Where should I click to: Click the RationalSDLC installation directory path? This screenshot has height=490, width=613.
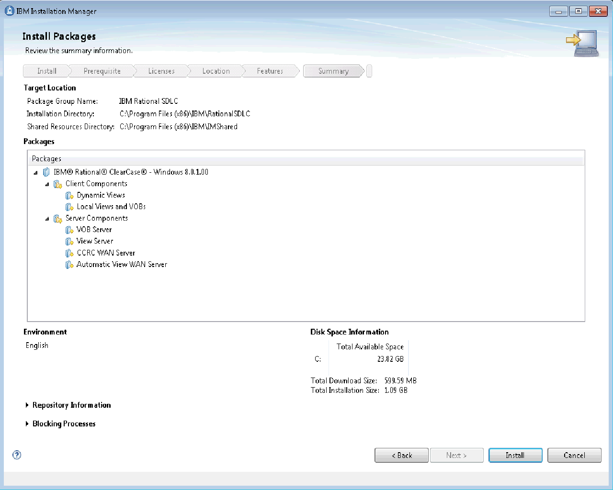[185, 114]
